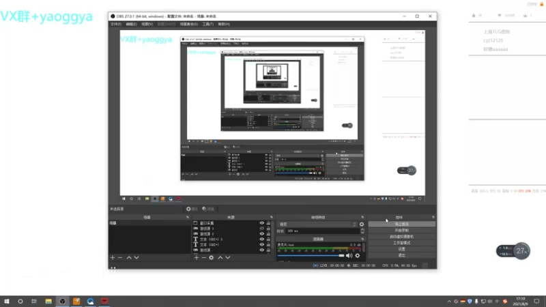Screen dimensions: 546x307
Task: Move scene down with arrow icon
Action: [x=136, y=258]
